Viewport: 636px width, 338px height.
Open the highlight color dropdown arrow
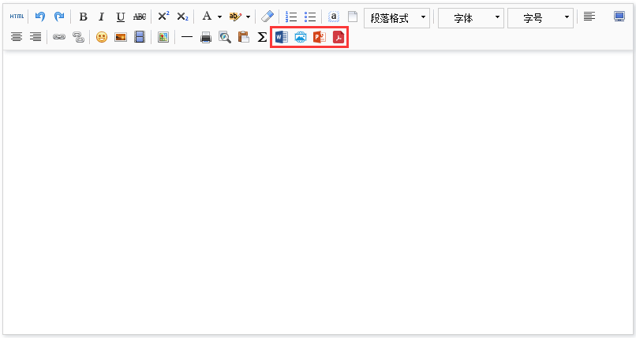coord(248,17)
